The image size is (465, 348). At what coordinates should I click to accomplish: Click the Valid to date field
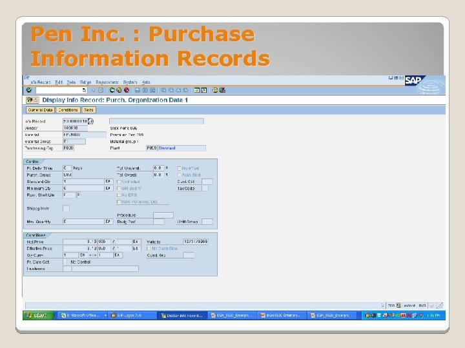[x=196, y=242]
